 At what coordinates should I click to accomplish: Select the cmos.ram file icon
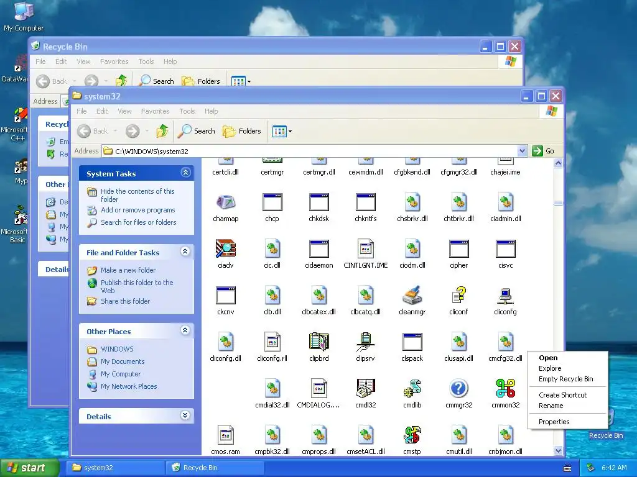(225, 435)
